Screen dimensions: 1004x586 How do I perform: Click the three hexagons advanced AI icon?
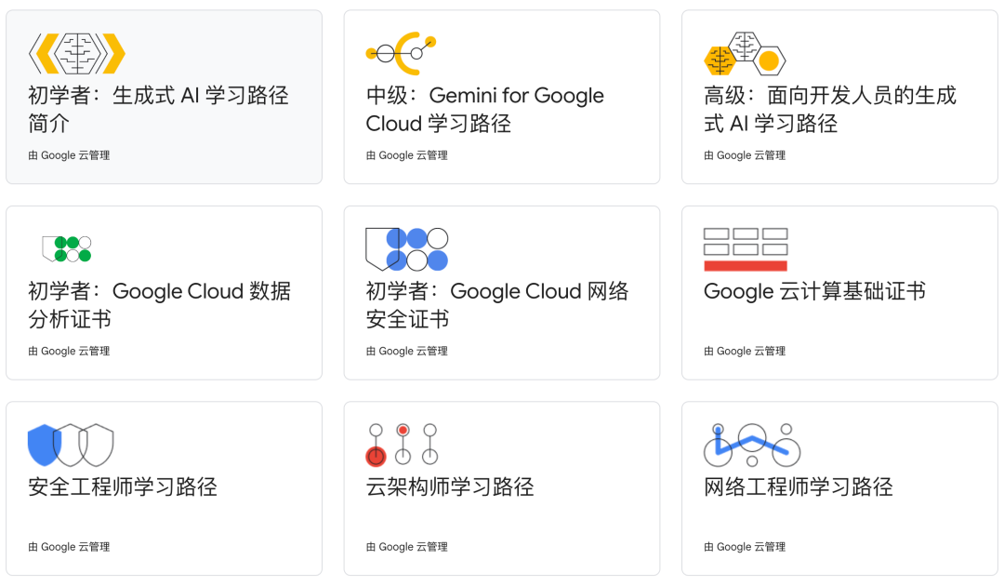(745, 53)
